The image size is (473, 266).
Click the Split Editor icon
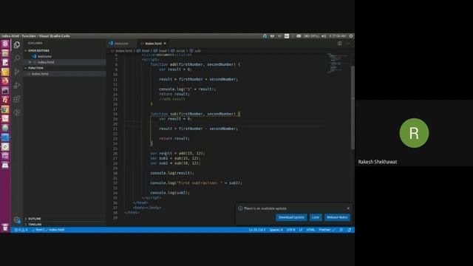coord(340,44)
